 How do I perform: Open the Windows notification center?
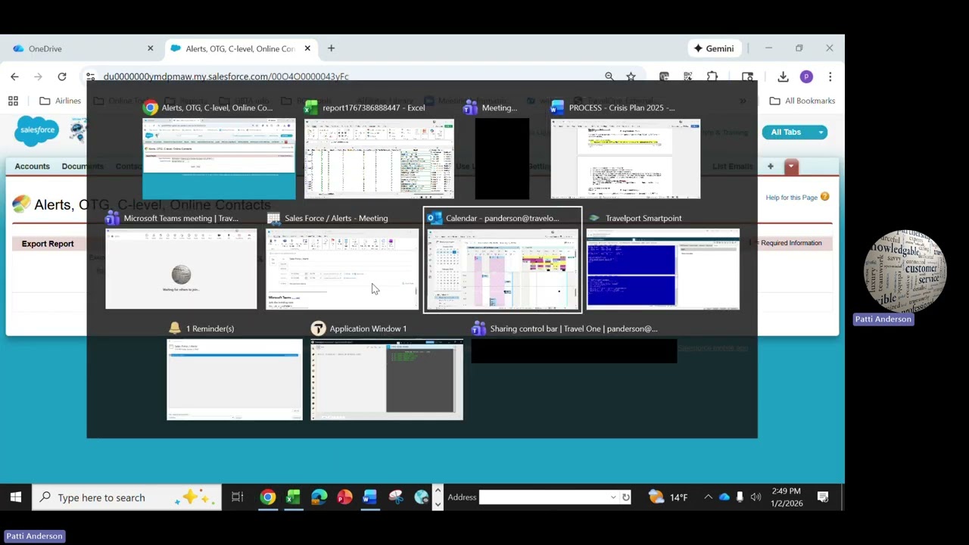click(x=823, y=497)
